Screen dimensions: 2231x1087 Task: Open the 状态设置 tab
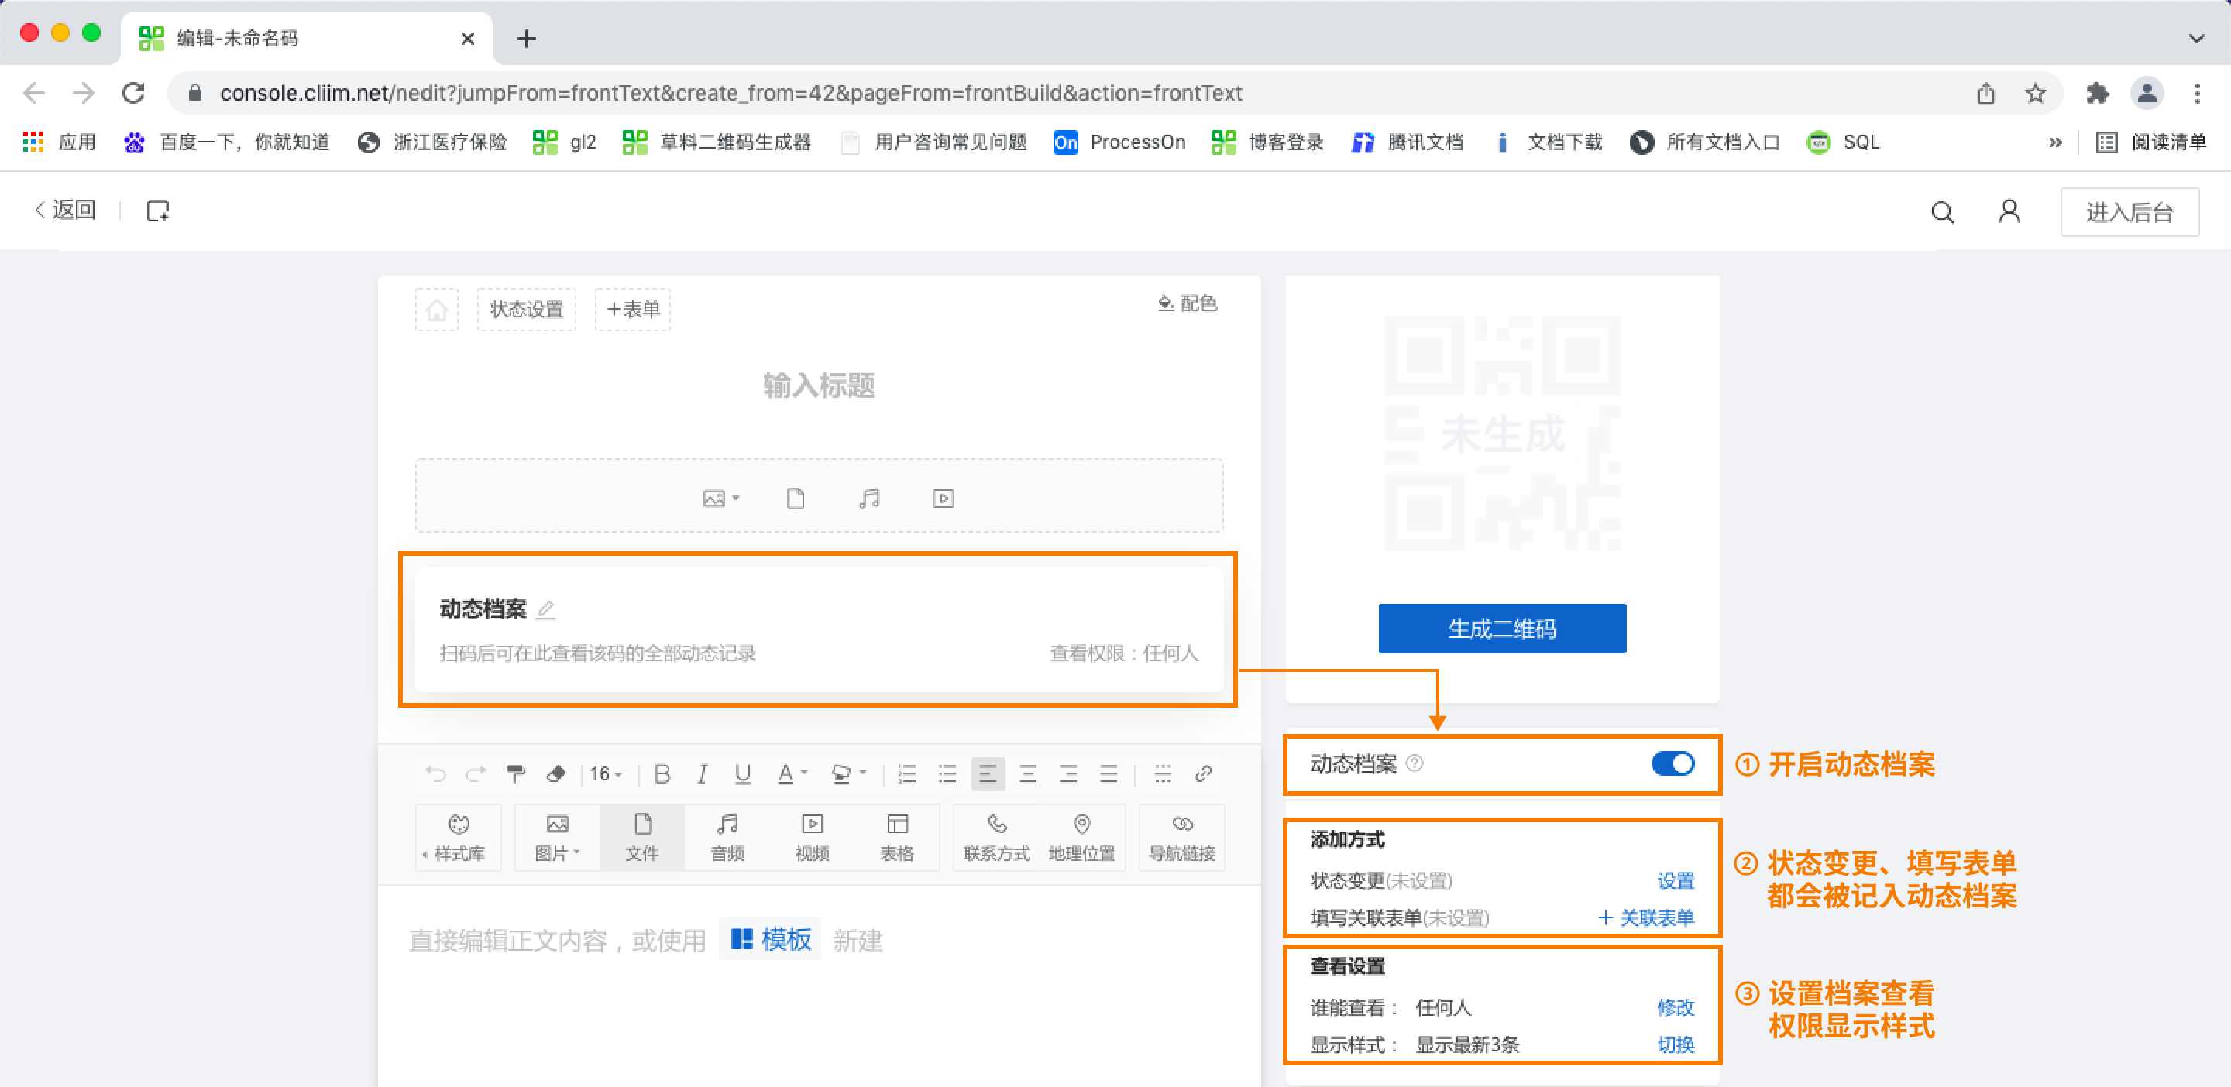527,310
